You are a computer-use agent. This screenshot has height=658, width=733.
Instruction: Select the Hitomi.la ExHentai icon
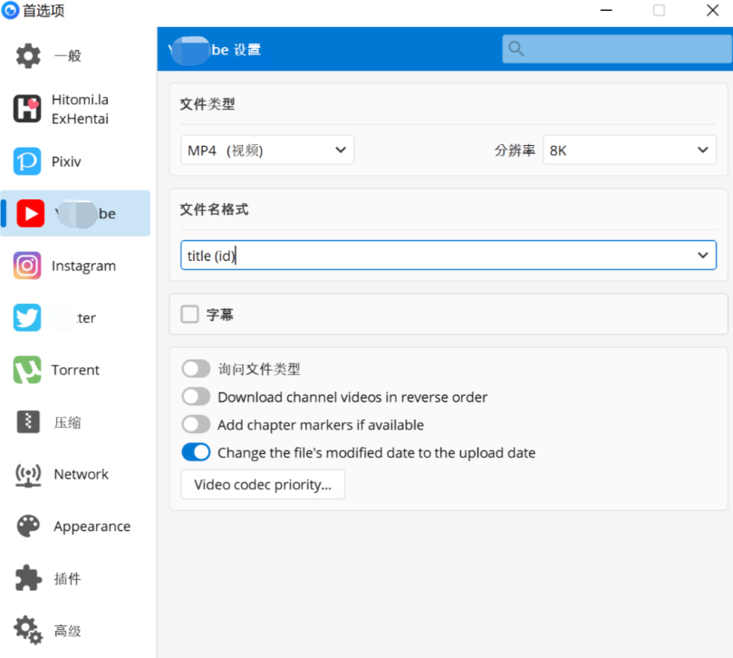(27, 109)
